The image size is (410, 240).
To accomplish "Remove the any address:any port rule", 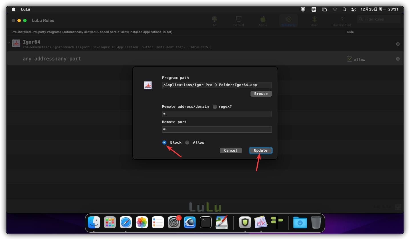I will (398, 59).
